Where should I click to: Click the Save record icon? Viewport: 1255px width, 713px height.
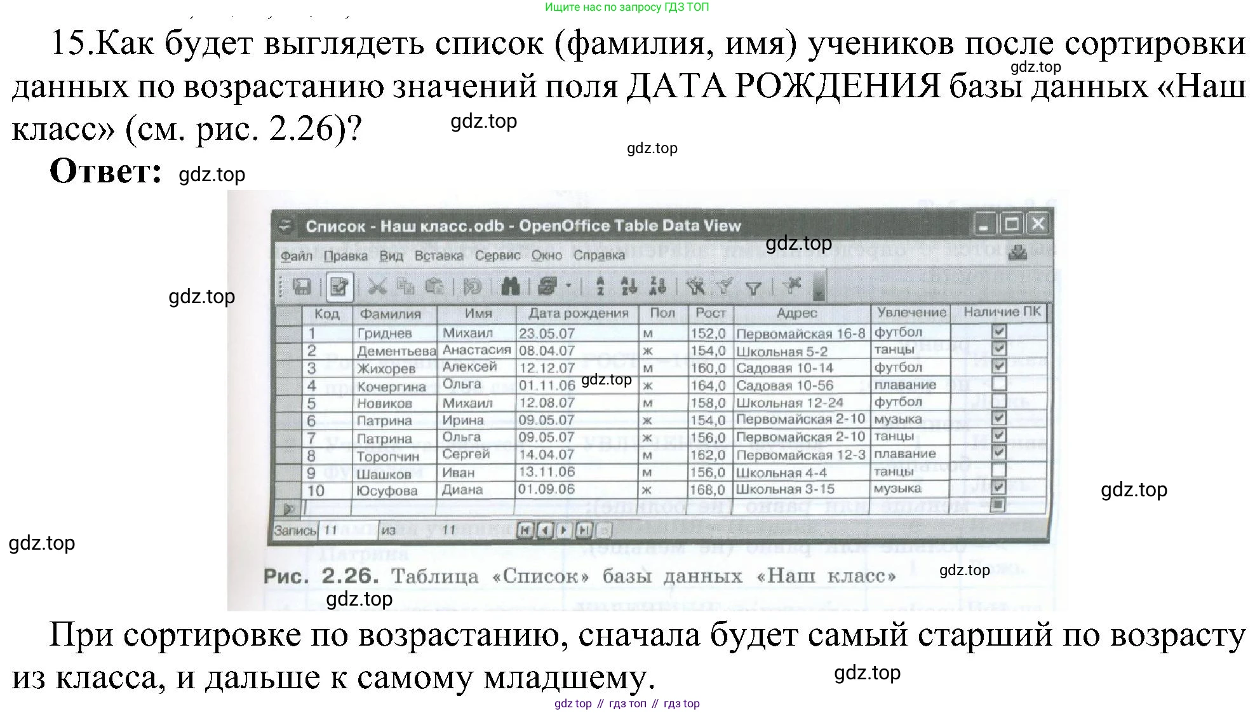coord(302,287)
